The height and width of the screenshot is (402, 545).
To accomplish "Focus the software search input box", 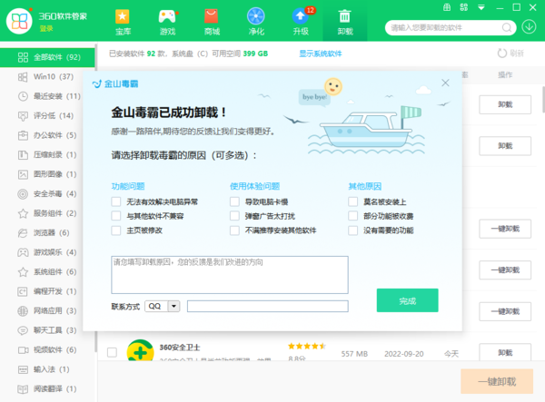I will 445,28.
